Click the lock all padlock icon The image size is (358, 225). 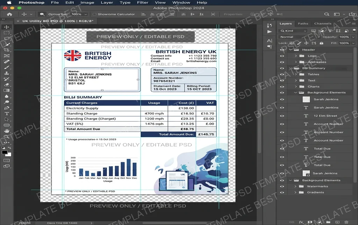322,43
